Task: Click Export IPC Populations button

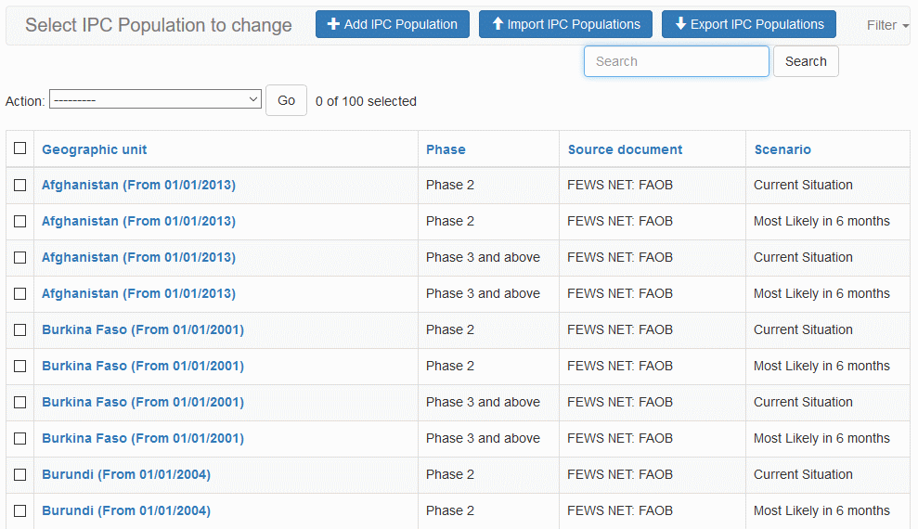Action: [748, 25]
